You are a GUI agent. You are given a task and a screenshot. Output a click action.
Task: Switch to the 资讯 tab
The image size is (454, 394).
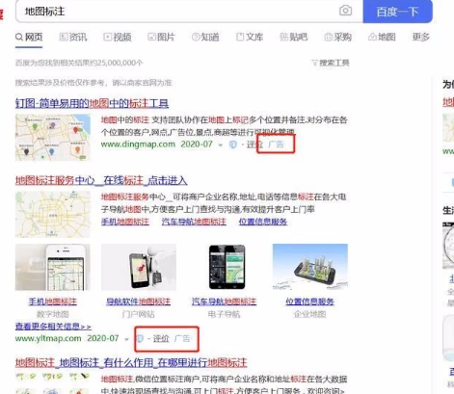coord(73,37)
